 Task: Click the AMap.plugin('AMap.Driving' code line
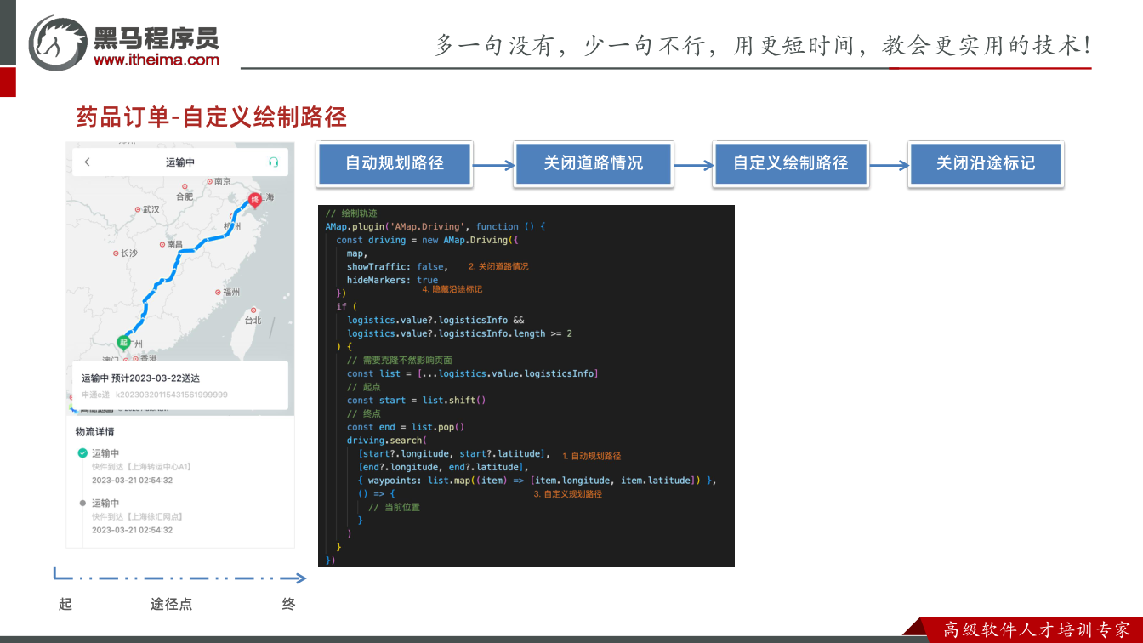pyautogui.click(x=435, y=226)
